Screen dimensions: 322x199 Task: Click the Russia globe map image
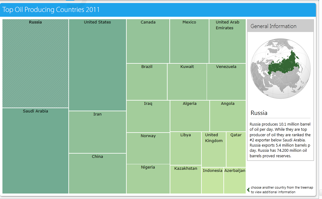[280, 69]
